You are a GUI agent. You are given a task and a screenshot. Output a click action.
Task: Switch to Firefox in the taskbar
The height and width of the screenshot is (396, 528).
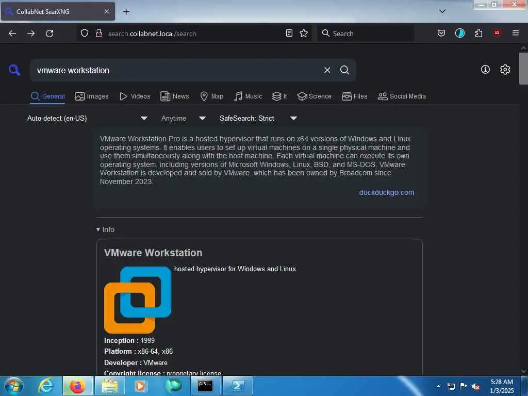pyautogui.click(x=77, y=386)
